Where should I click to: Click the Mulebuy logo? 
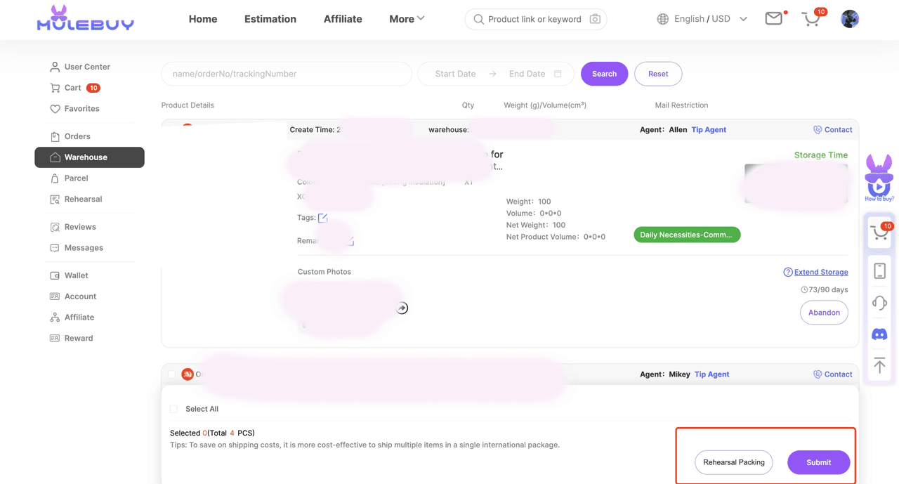tap(85, 18)
